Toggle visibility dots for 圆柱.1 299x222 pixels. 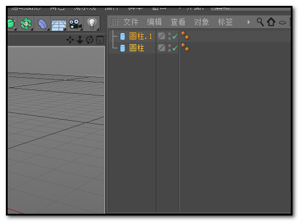(169, 36)
